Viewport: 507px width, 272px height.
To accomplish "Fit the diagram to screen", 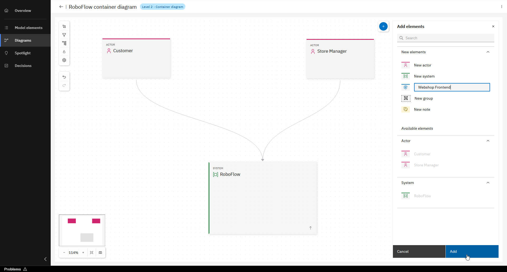I will pyautogui.click(x=92, y=252).
